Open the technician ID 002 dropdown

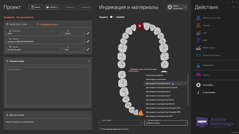(x=74, y=50)
